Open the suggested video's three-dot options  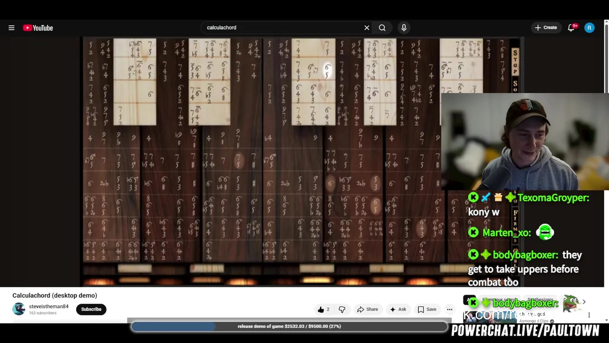coord(589,315)
